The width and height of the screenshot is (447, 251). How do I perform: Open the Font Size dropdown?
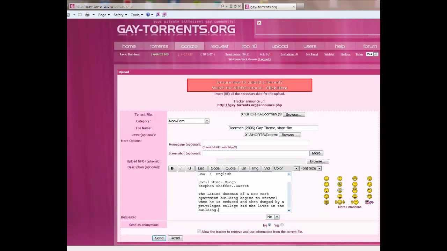pyautogui.click(x=310, y=168)
